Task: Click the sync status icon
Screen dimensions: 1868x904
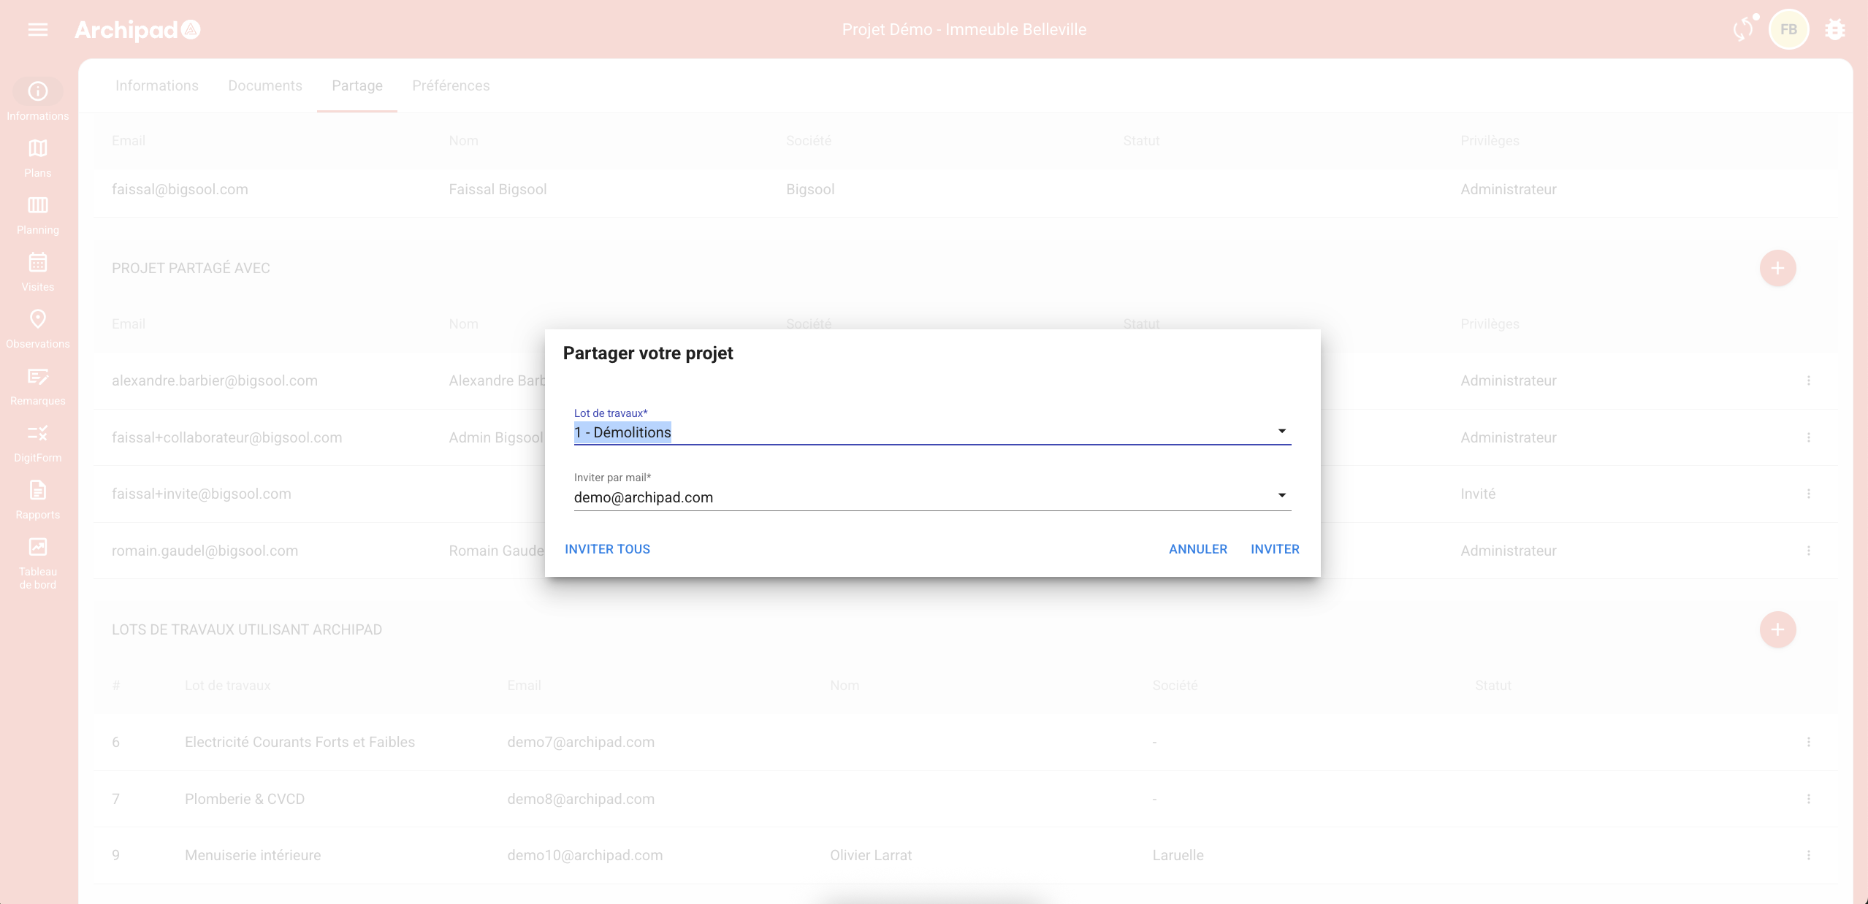Action: (x=1743, y=29)
